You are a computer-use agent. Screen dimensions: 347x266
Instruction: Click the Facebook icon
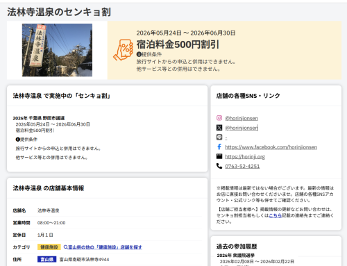pos(219,147)
